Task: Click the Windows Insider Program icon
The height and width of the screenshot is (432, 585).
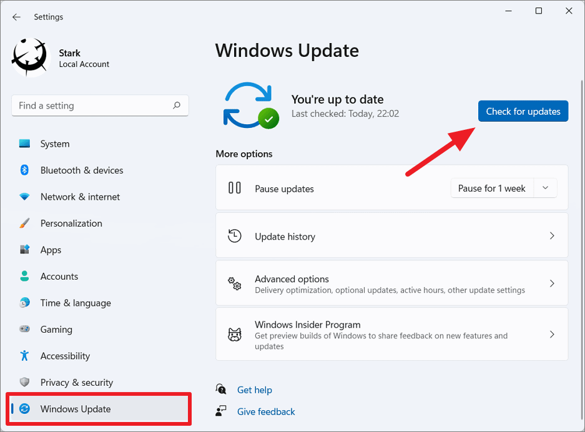Action: tap(235, 334)
